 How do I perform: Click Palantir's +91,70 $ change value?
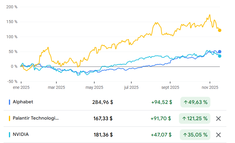pos(161,118)
